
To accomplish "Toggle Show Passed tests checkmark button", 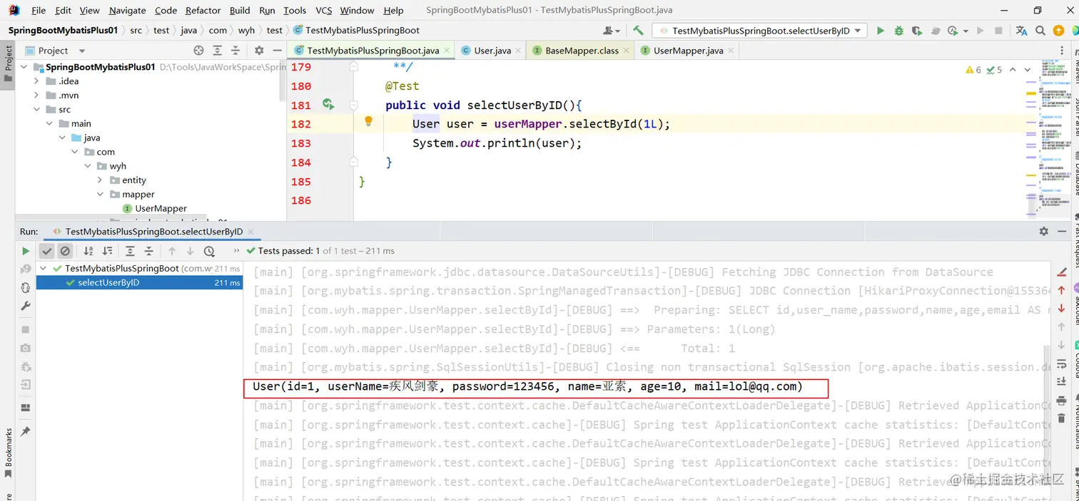I will coord(46,251).
